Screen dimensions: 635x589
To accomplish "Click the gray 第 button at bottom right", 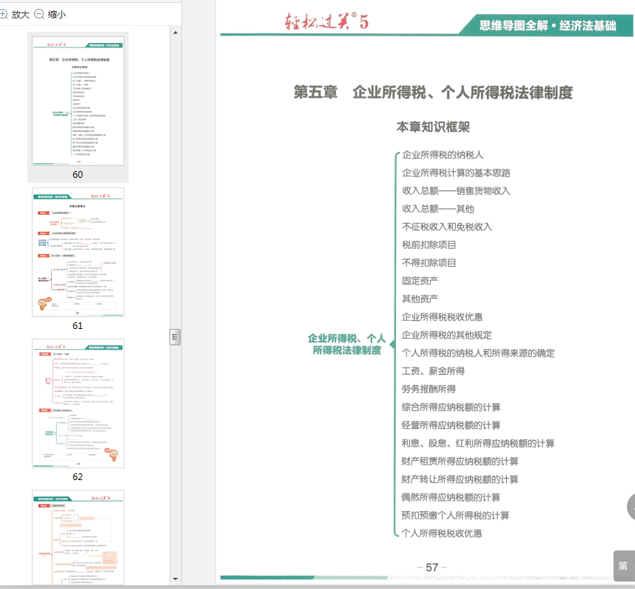I will point(624,566).
